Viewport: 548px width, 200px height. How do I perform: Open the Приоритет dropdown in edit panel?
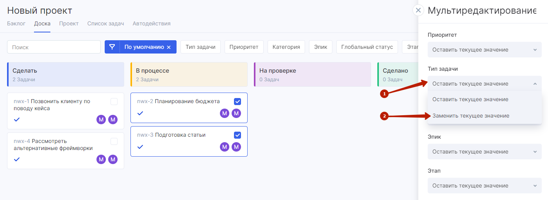point(484,50)
